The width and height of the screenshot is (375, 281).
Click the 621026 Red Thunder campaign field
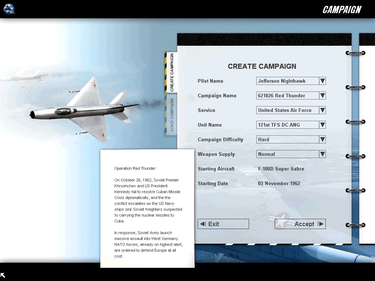coord(288,95)
